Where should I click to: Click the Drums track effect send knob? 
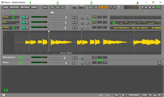coord(88,18)
